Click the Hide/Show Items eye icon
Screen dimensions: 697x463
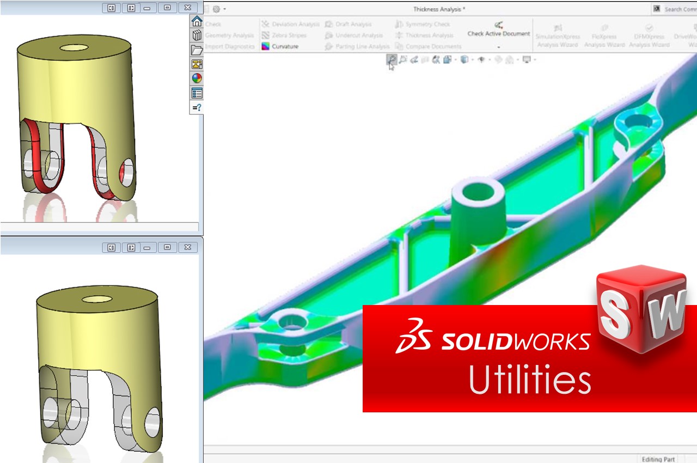point(481,59)
